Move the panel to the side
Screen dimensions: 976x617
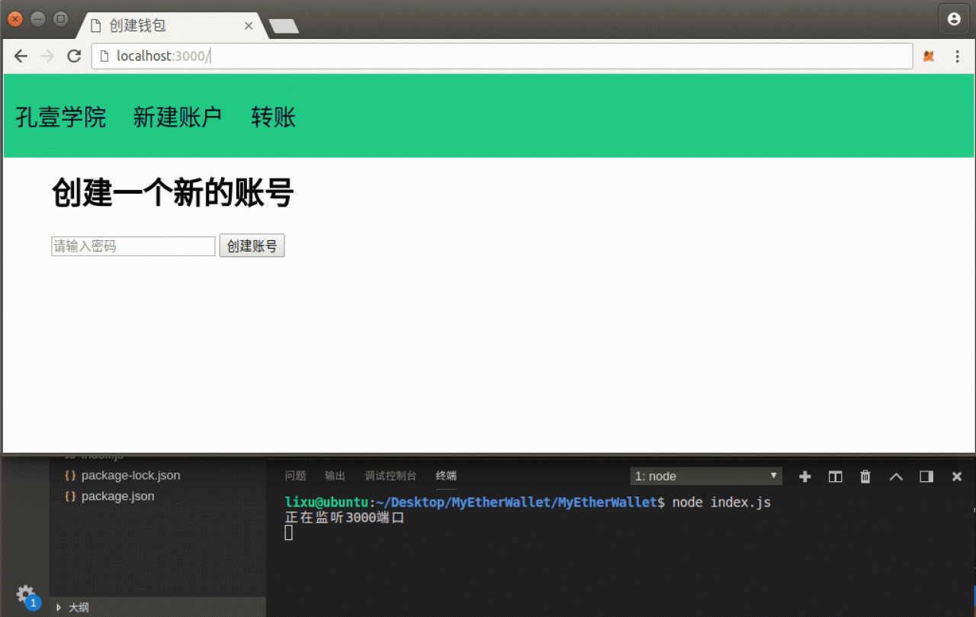click(x=926, y=477)
